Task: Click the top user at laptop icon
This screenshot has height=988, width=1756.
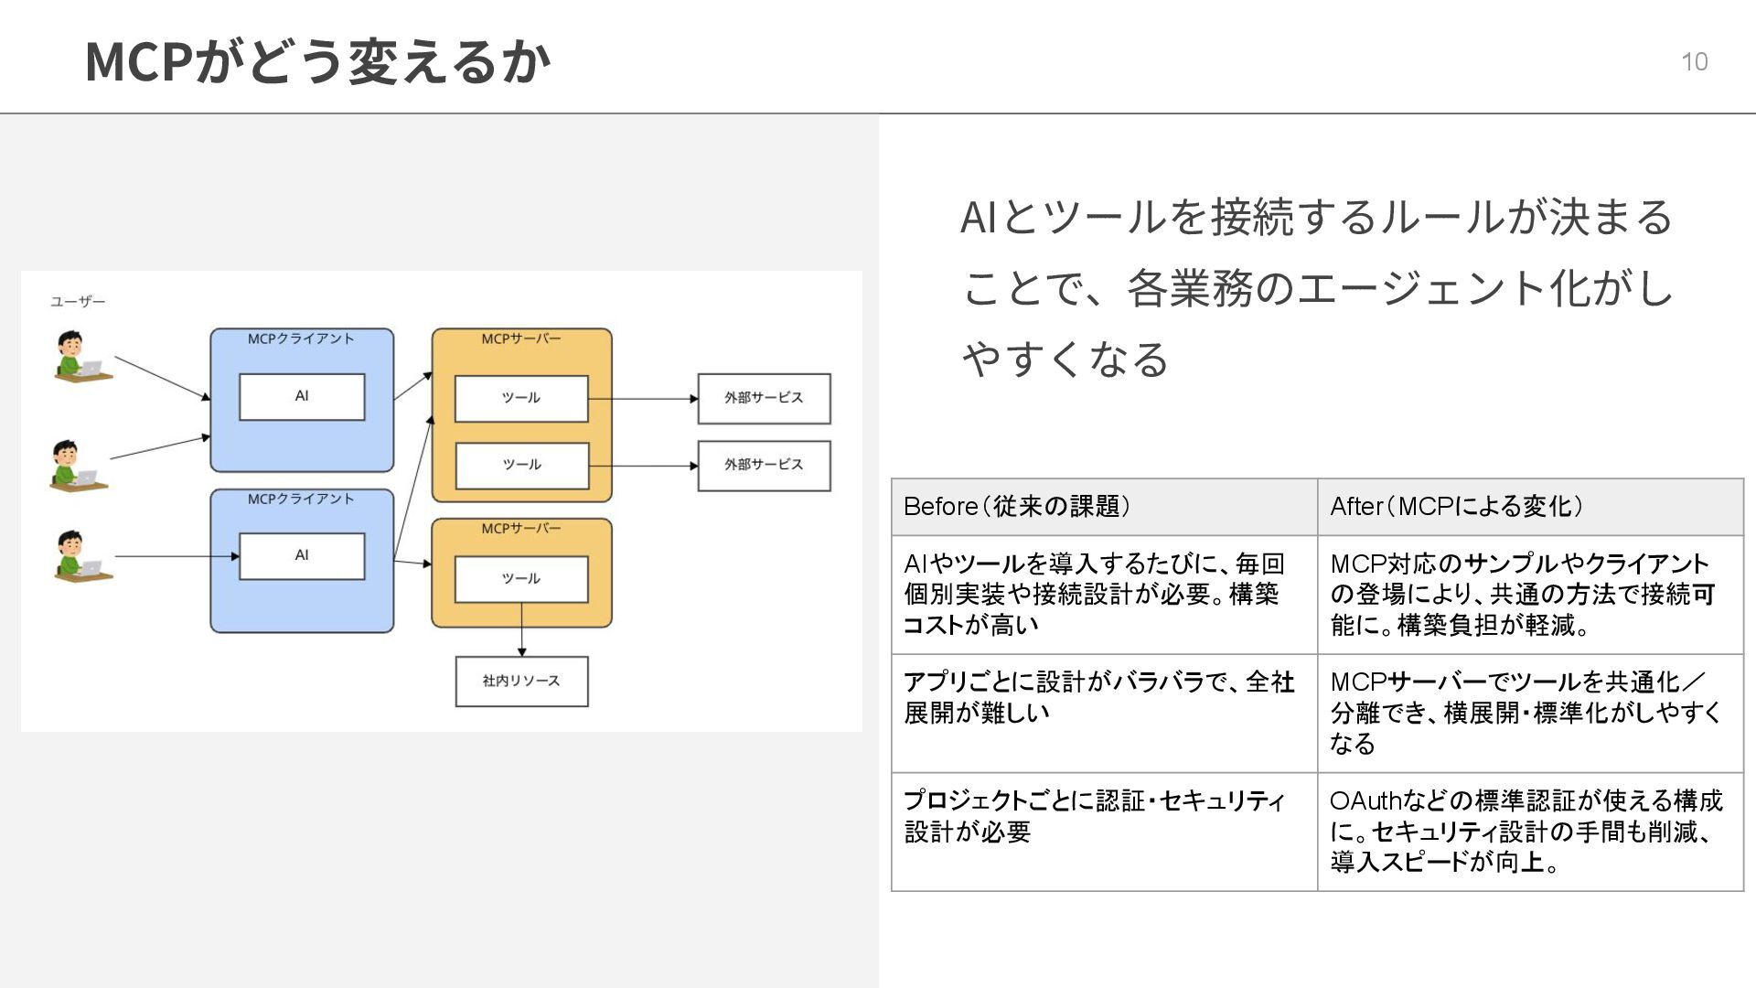Action: point(81,358)
